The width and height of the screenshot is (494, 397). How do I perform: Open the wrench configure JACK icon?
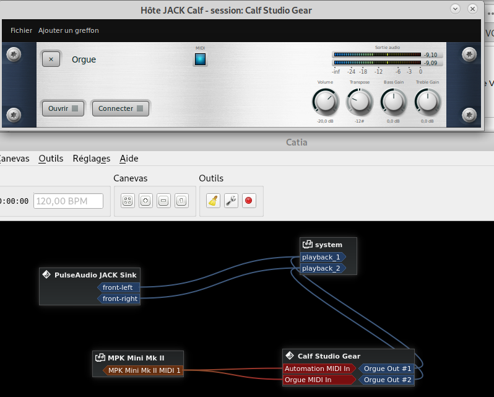[x=232, y=201]
